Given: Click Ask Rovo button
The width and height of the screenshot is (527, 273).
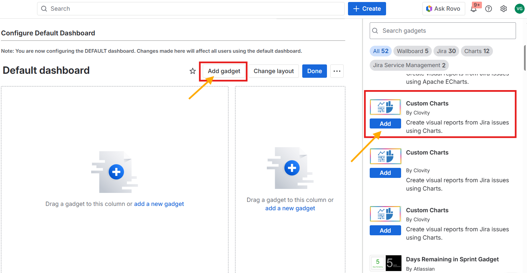Looking at the screenshot, I should tap(444, 9).
